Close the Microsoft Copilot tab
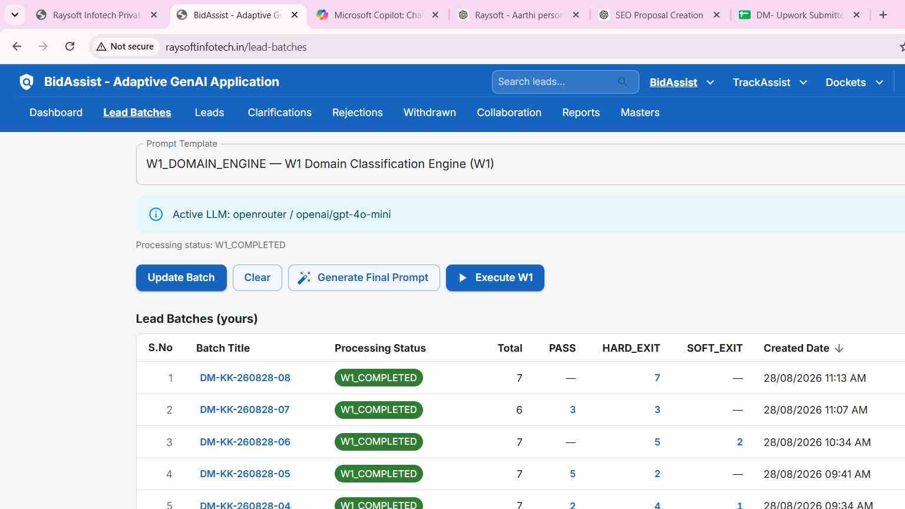905x509 pixels. (x=435, y=15)
